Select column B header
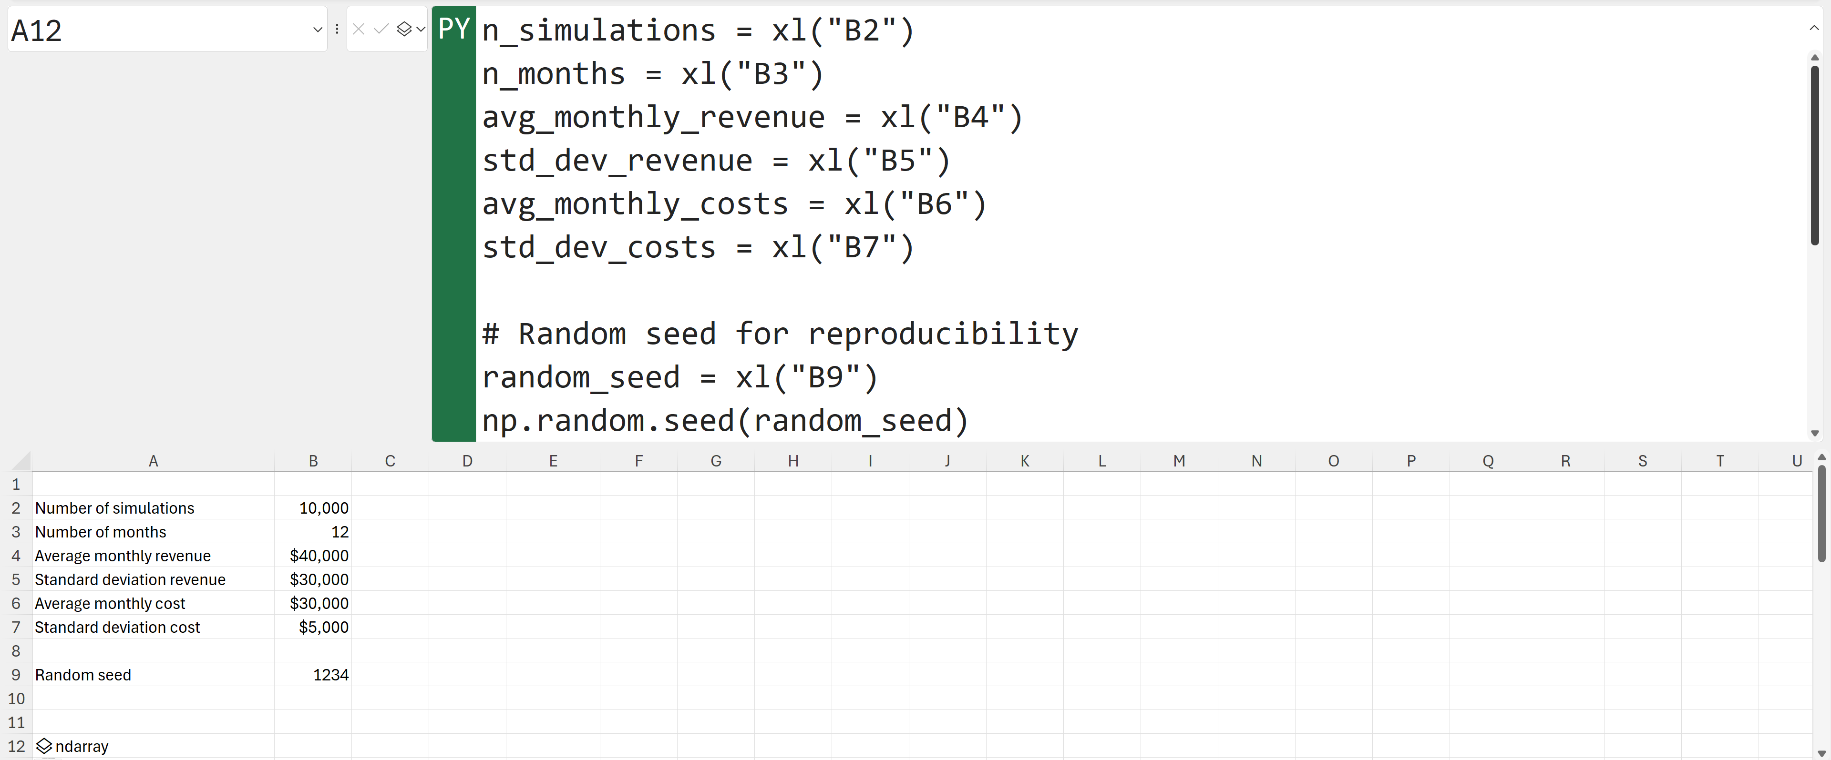1831x760 pixels. tap(313, 461)
